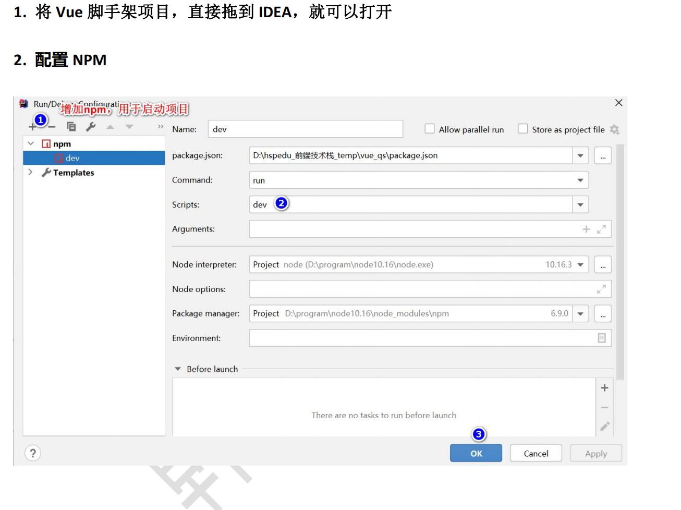681x510 pixels.
Task: Copy the configuration with the duplicate icon
Action: point(71,126)
